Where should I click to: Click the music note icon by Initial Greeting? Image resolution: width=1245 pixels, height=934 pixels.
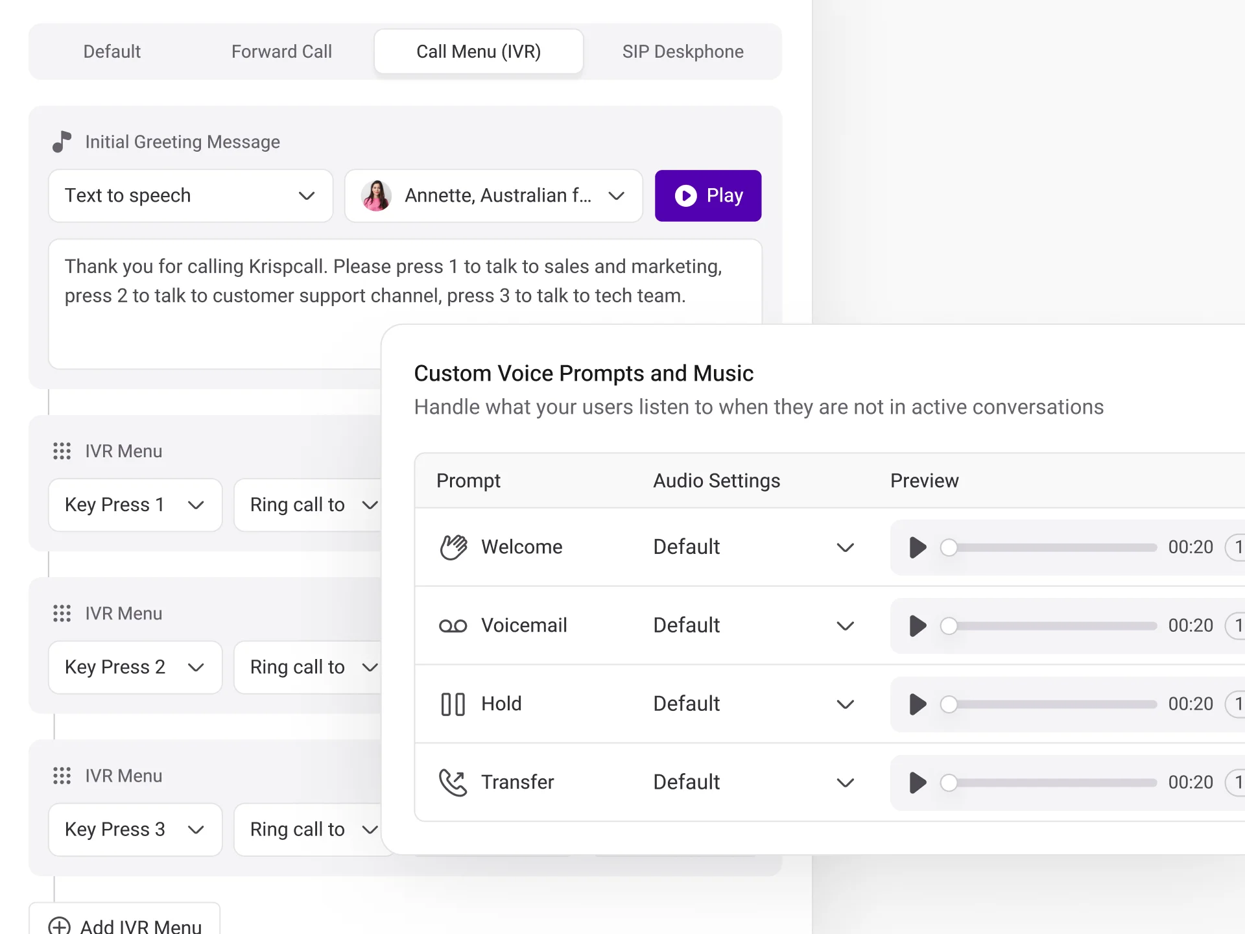(x=62, y=141)
